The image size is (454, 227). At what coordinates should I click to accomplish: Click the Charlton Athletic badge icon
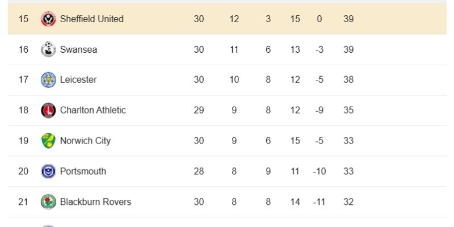click(x=48, y=110)
